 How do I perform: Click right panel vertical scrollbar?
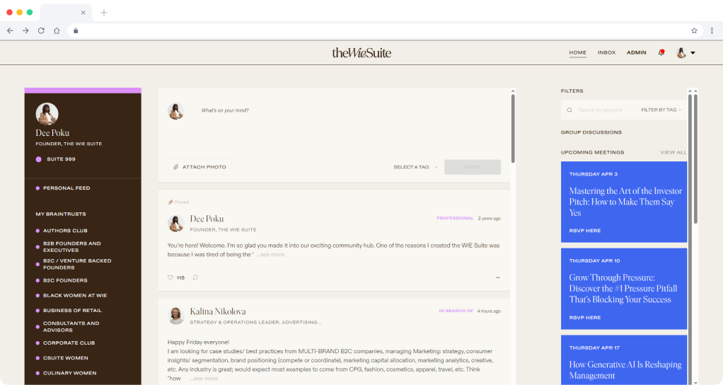695,159
